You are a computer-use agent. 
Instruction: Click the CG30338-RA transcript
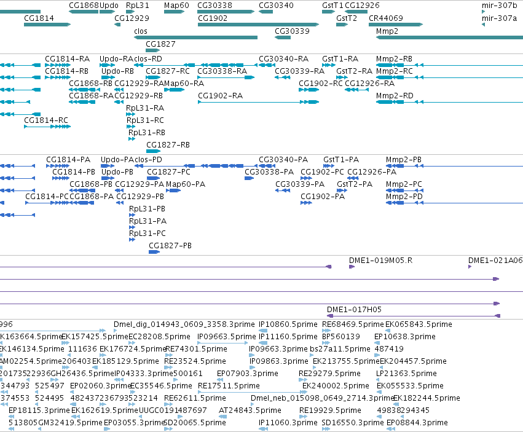click(x=226, y=77)
